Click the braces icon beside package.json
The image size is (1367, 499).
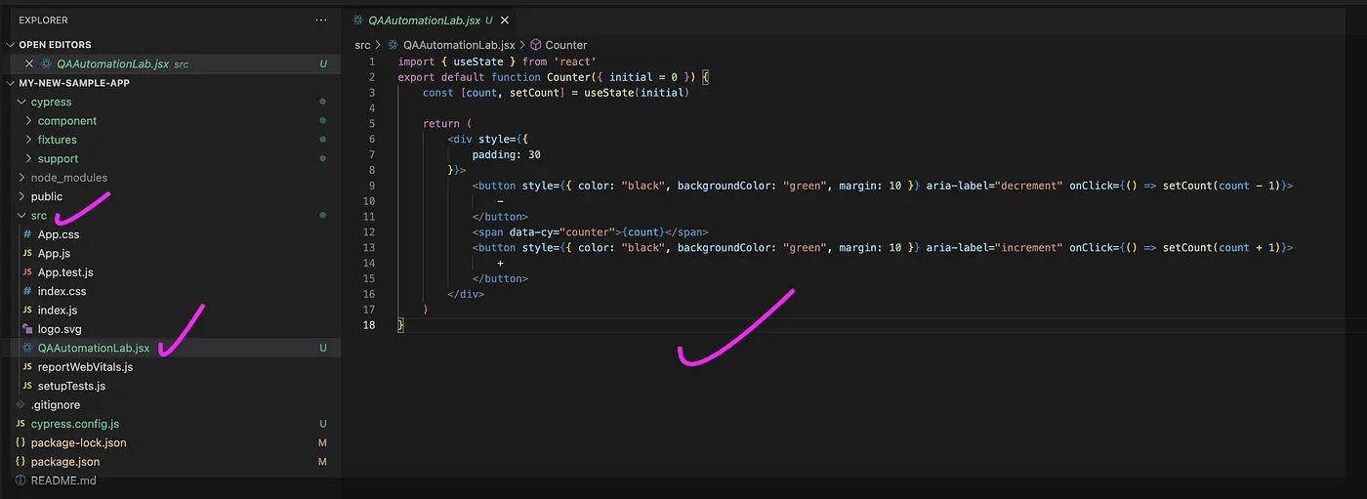[21, 462]
